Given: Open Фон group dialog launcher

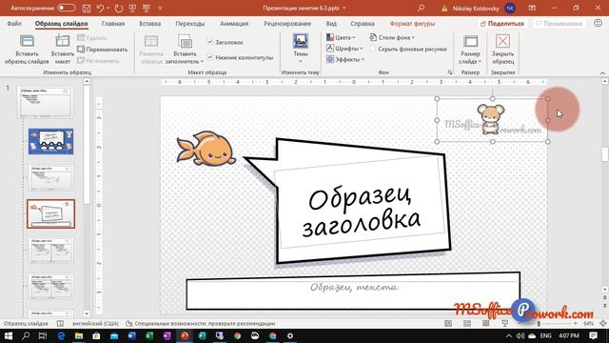Looking at the screenshot, I should pyautogui.click(x=450, y=72).
